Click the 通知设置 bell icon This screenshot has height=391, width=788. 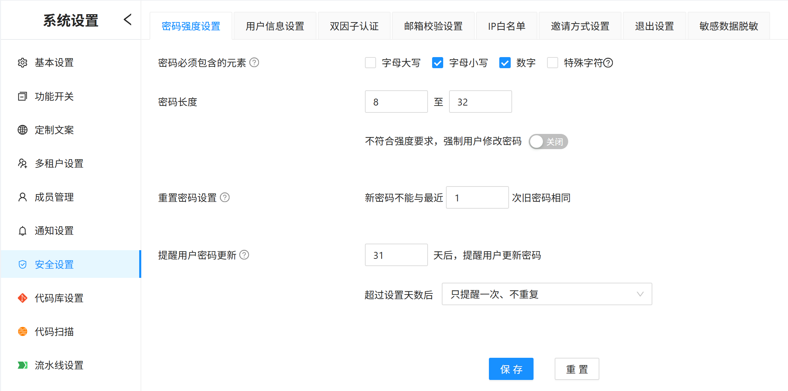(x=23, y=231)
